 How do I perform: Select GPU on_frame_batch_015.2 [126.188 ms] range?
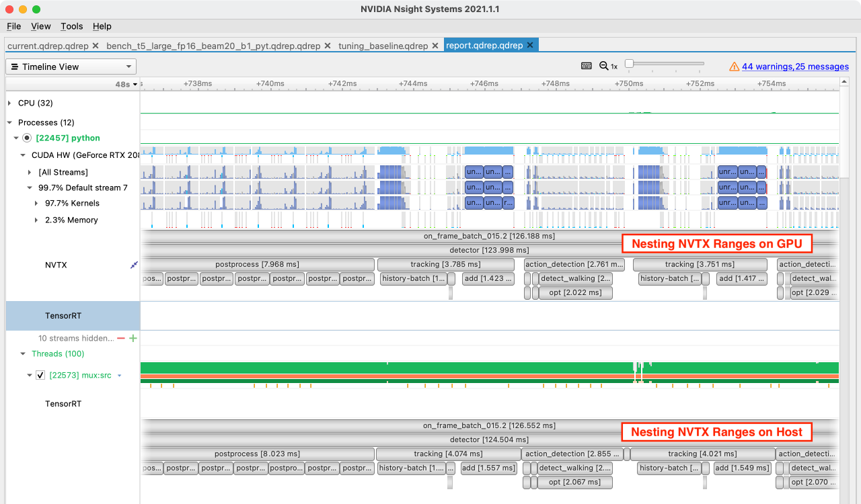coord(489,236)
